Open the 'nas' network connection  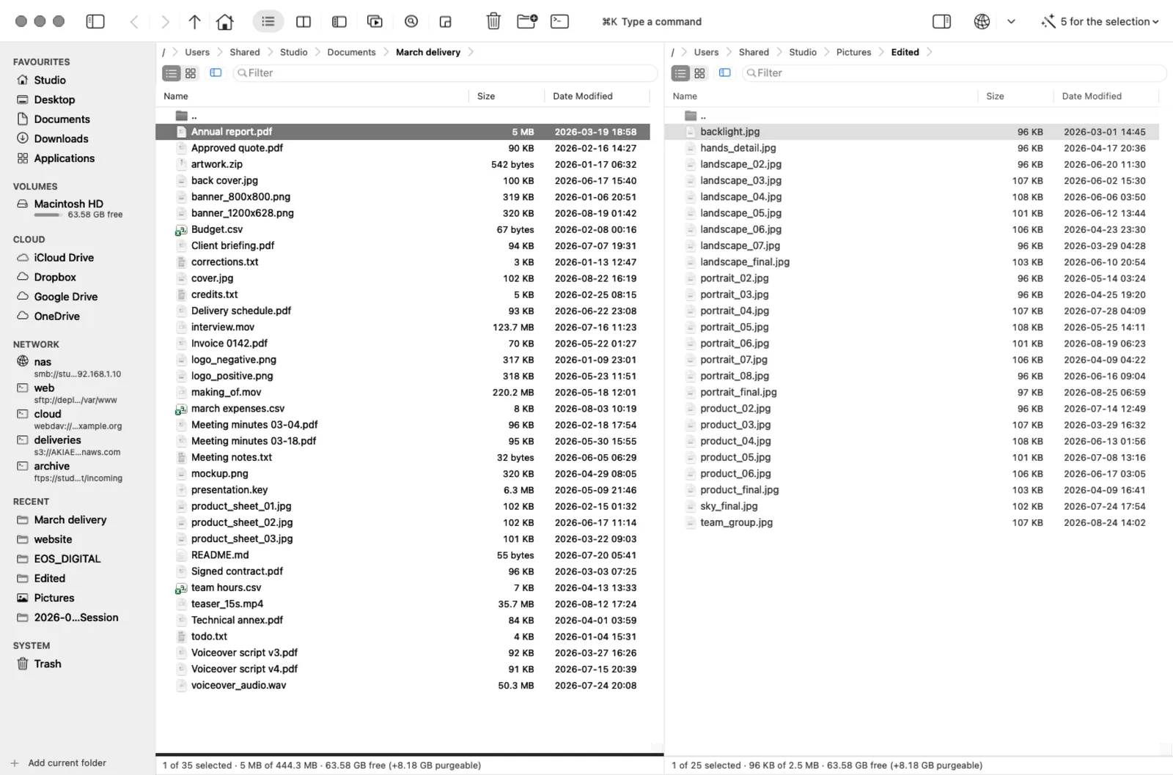[x=43, y=362]
